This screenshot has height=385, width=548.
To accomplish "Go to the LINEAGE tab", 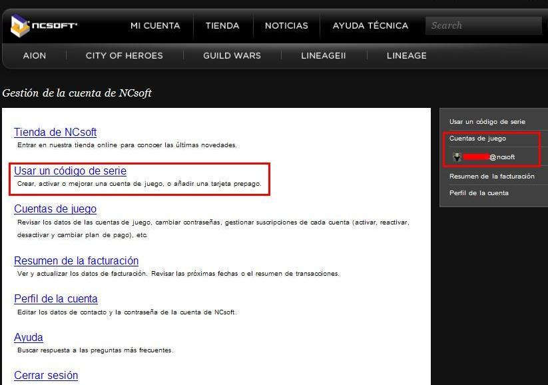I will click(x=406, y=55).
